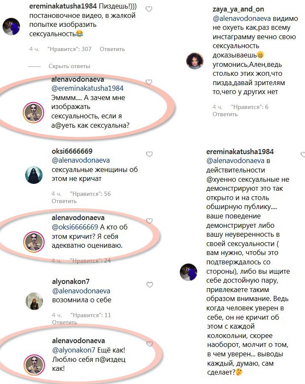Viewport: 305px width, 384px height.
Task: Open the oksi6666669 avatar
Action: pos(34,175)
